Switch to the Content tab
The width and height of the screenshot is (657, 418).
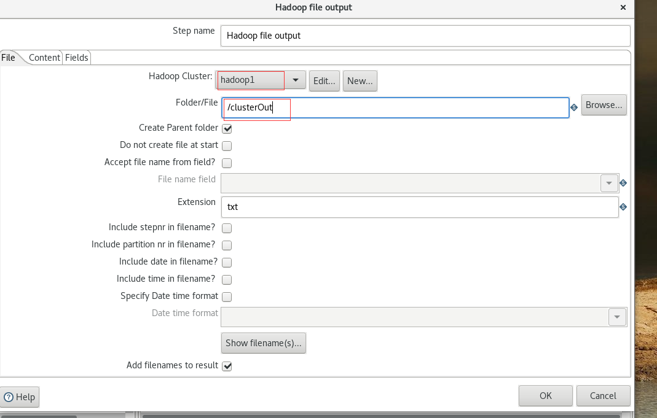[x=44, y=58]
